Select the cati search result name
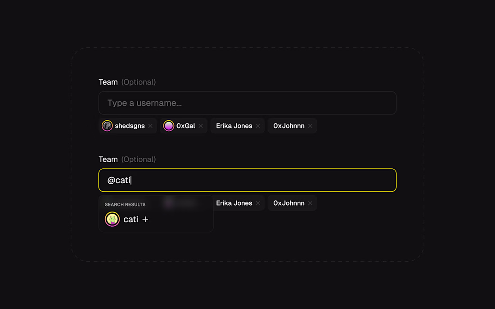The width and height of the screenshot is (495, 309). click(130, 220)
